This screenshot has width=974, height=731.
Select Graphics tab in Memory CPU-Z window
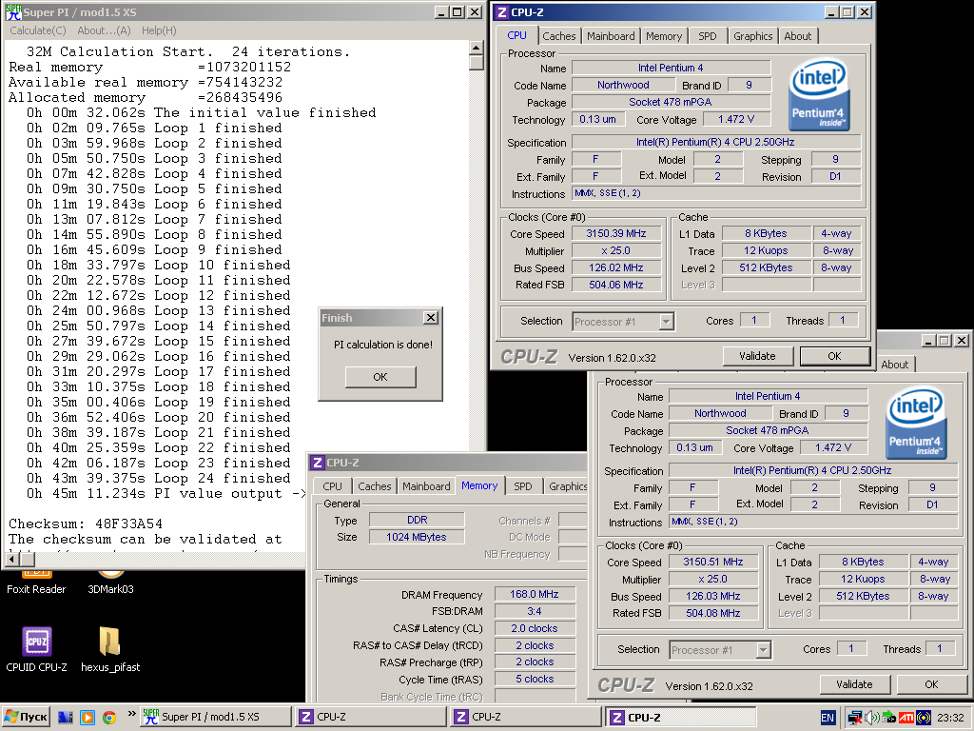(x=568, y=486)
